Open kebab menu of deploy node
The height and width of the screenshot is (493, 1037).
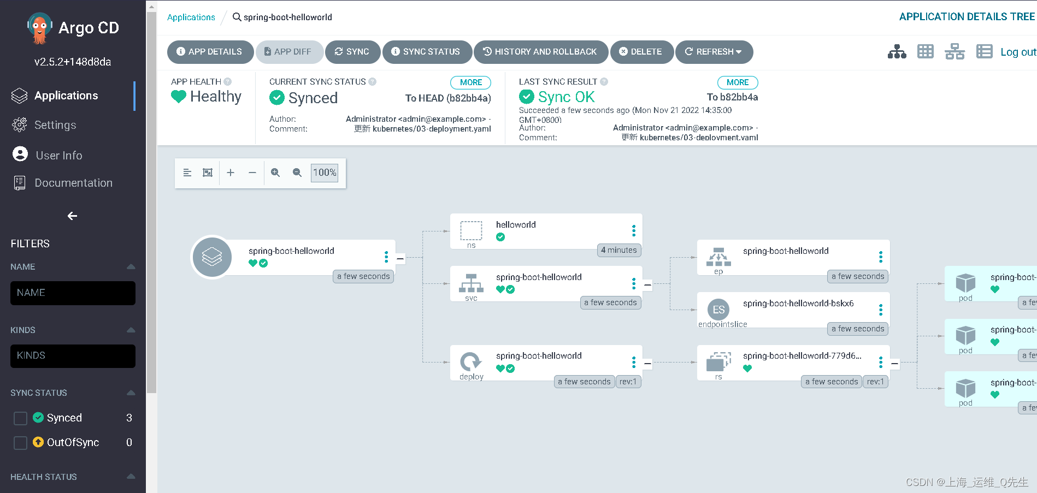click(634, 362)
